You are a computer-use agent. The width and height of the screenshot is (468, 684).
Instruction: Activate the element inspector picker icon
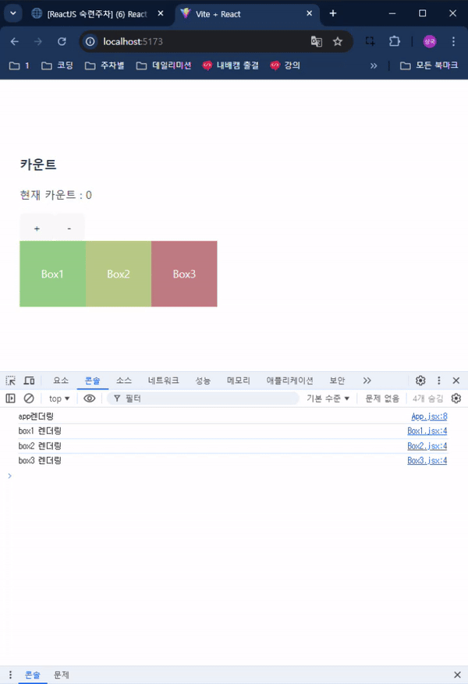(11, 381)
